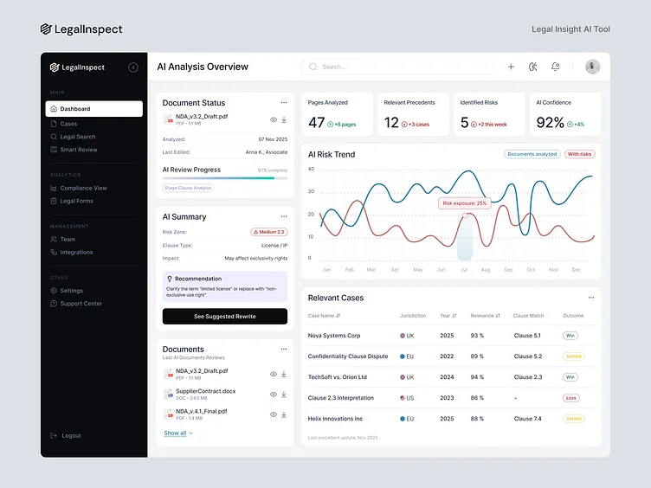The height and width of the screenshot is (488, 651).
Task: Collapse the sidebar with the arrow icon
Action: point(133,67)
